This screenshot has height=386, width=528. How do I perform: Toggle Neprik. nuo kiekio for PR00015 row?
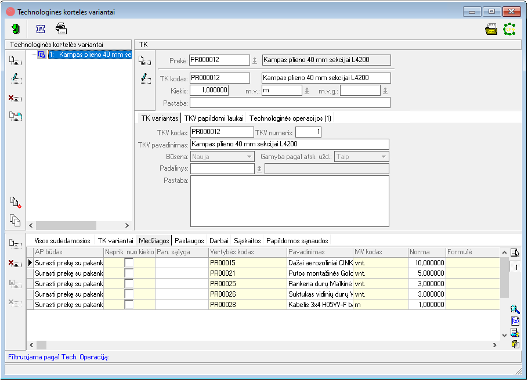click(129, 263)
